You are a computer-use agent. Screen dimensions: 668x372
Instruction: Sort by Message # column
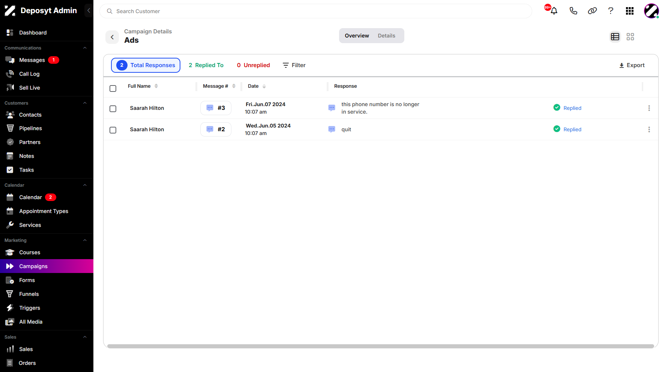point(234,86)
